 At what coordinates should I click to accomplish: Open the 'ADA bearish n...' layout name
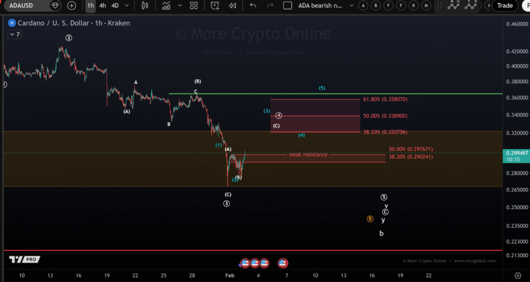point(320,5)
